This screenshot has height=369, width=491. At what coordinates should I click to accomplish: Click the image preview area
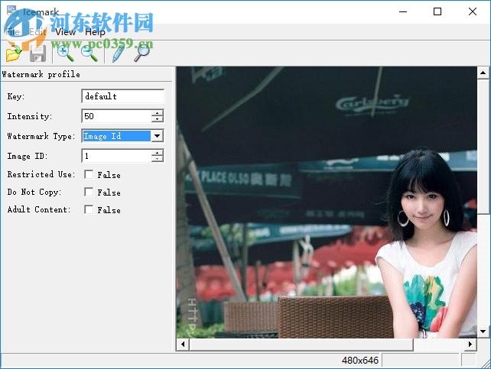[x=327, y=202]
